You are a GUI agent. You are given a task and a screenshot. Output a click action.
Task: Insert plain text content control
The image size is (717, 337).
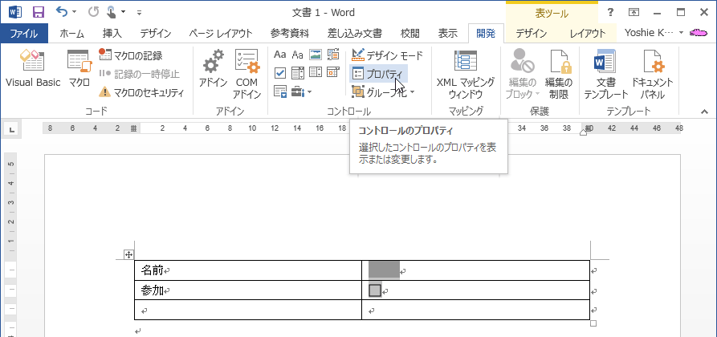(298, 55)
